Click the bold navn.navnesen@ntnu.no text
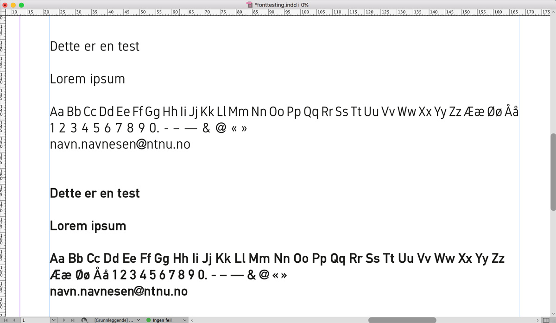The height and width of the screenshot is (323, 556). coord(119,291)
